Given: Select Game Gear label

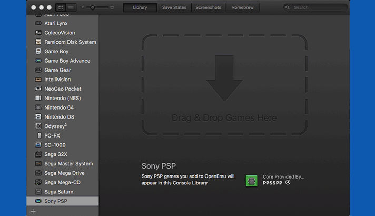Looking at the screenshot, I should click(x=57, y=70).
